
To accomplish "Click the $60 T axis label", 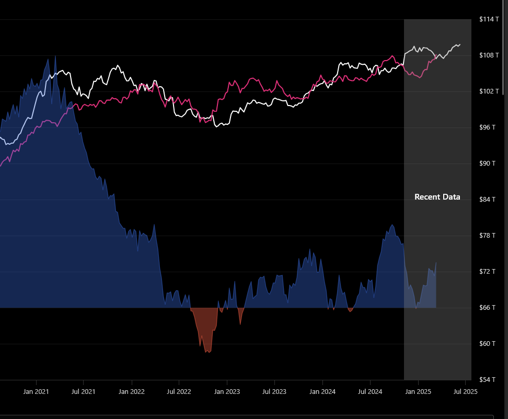I will click(x=487, y=344).
